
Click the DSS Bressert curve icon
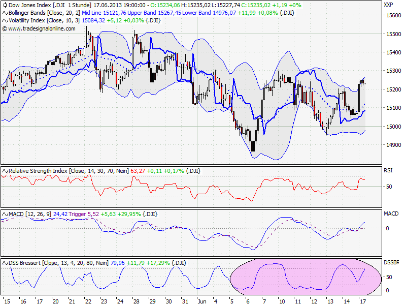click(4, 262)
